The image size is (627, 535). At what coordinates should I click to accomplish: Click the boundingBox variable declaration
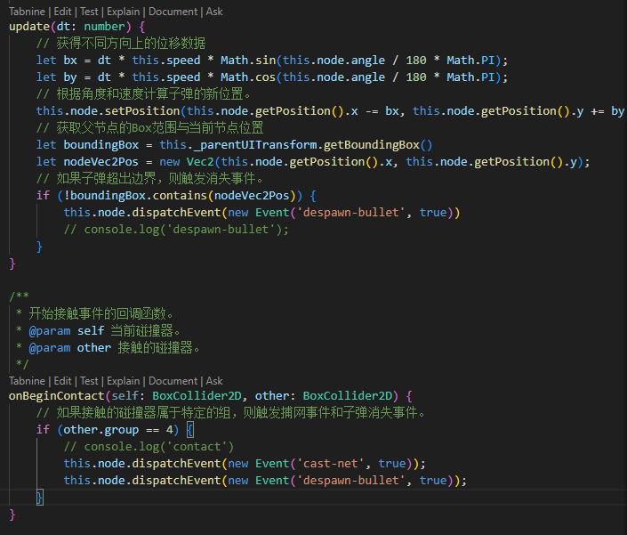pyautogui.click(x=101, y=145)
